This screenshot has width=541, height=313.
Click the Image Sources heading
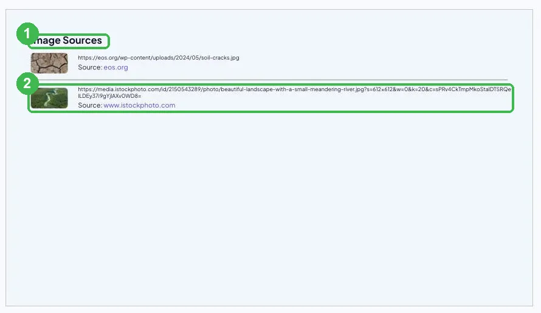coord(66,40)
